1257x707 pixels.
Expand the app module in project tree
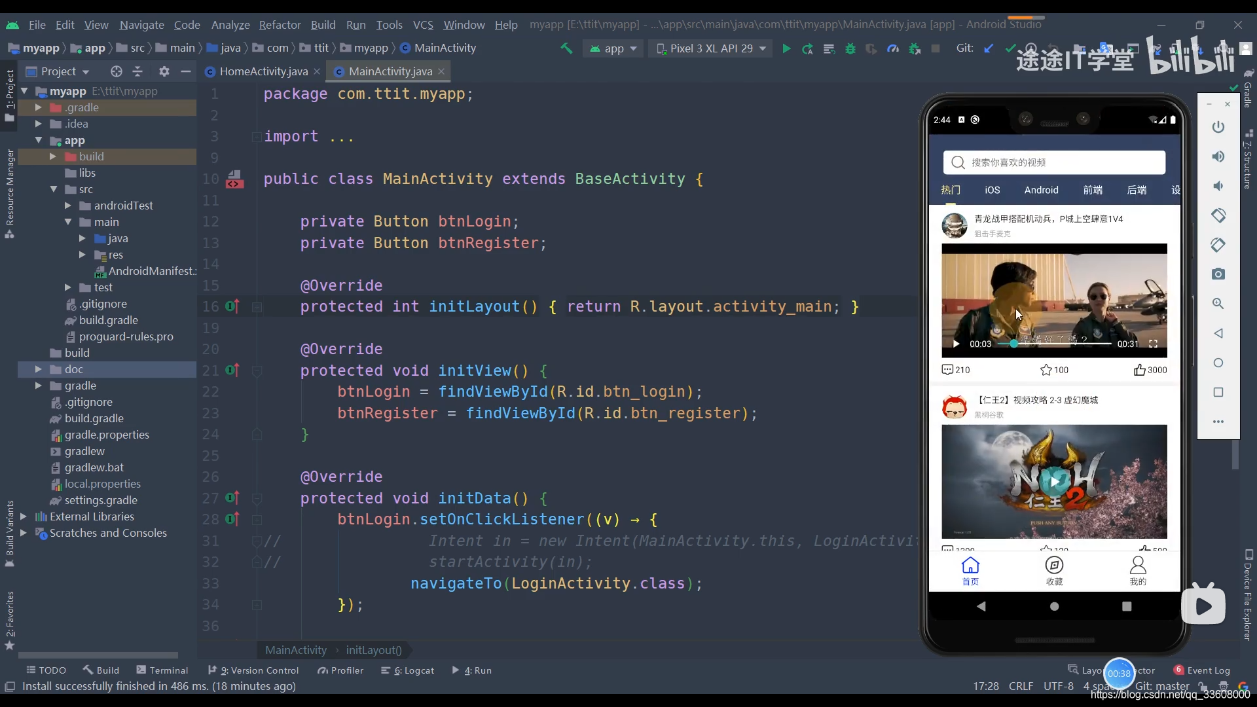pos(38,140)
